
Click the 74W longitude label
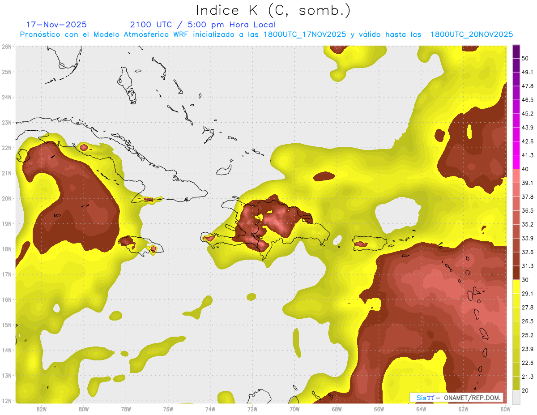tap(210, 409)
